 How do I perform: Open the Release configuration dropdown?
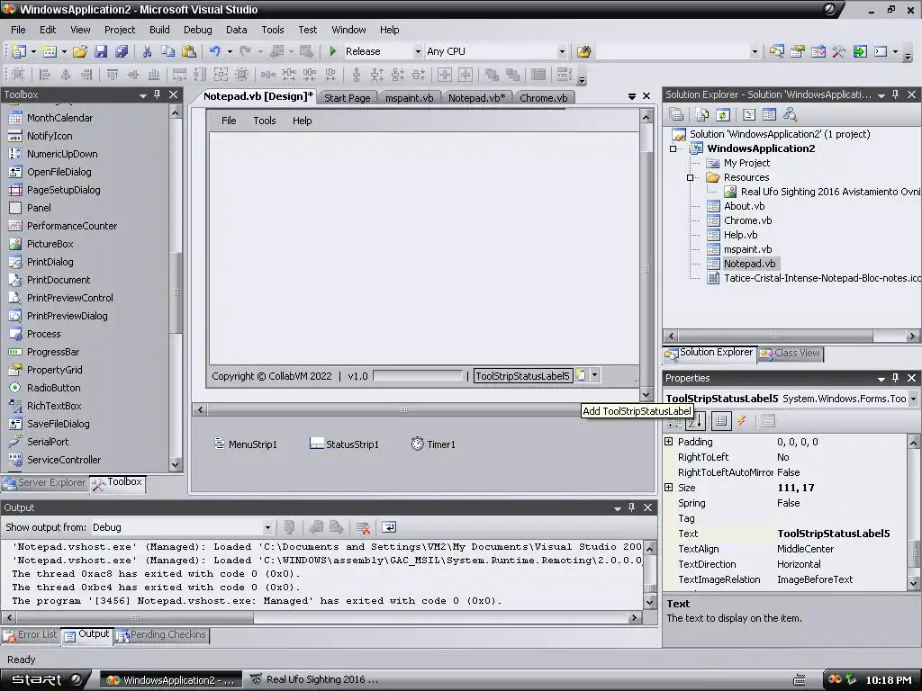[418, 51]
